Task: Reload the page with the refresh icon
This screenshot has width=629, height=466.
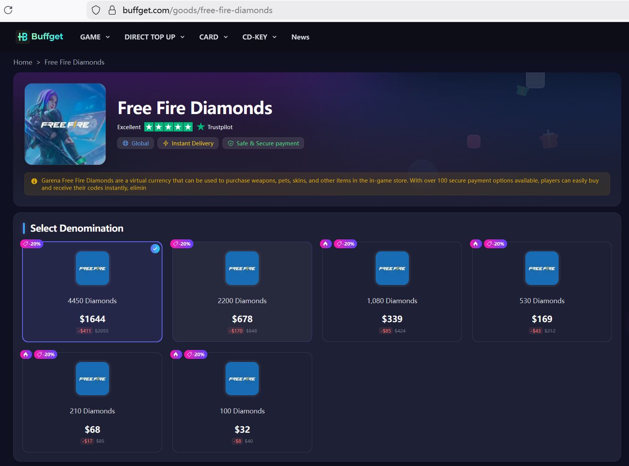Action: (x=8, y=10)
